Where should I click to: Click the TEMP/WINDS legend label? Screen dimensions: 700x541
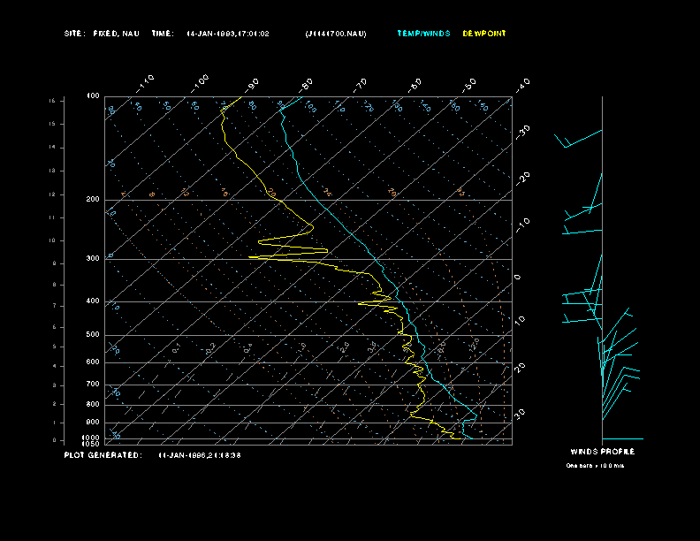pyautogui.click(x=423, y=34)
